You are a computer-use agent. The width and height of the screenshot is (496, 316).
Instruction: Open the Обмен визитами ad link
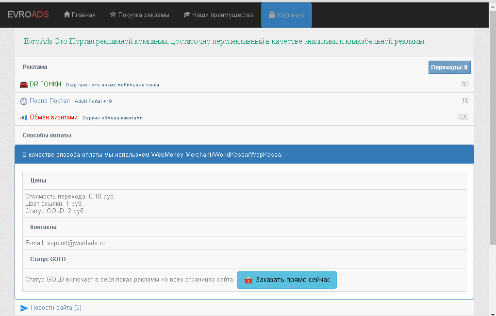(x=53, y=117)
